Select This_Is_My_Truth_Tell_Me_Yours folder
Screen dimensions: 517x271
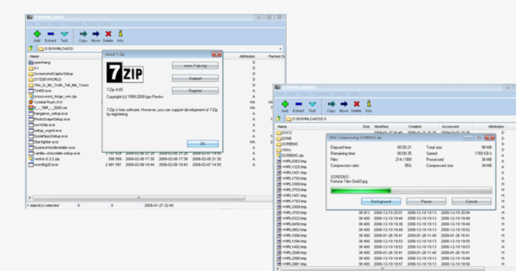coord(59,85)
